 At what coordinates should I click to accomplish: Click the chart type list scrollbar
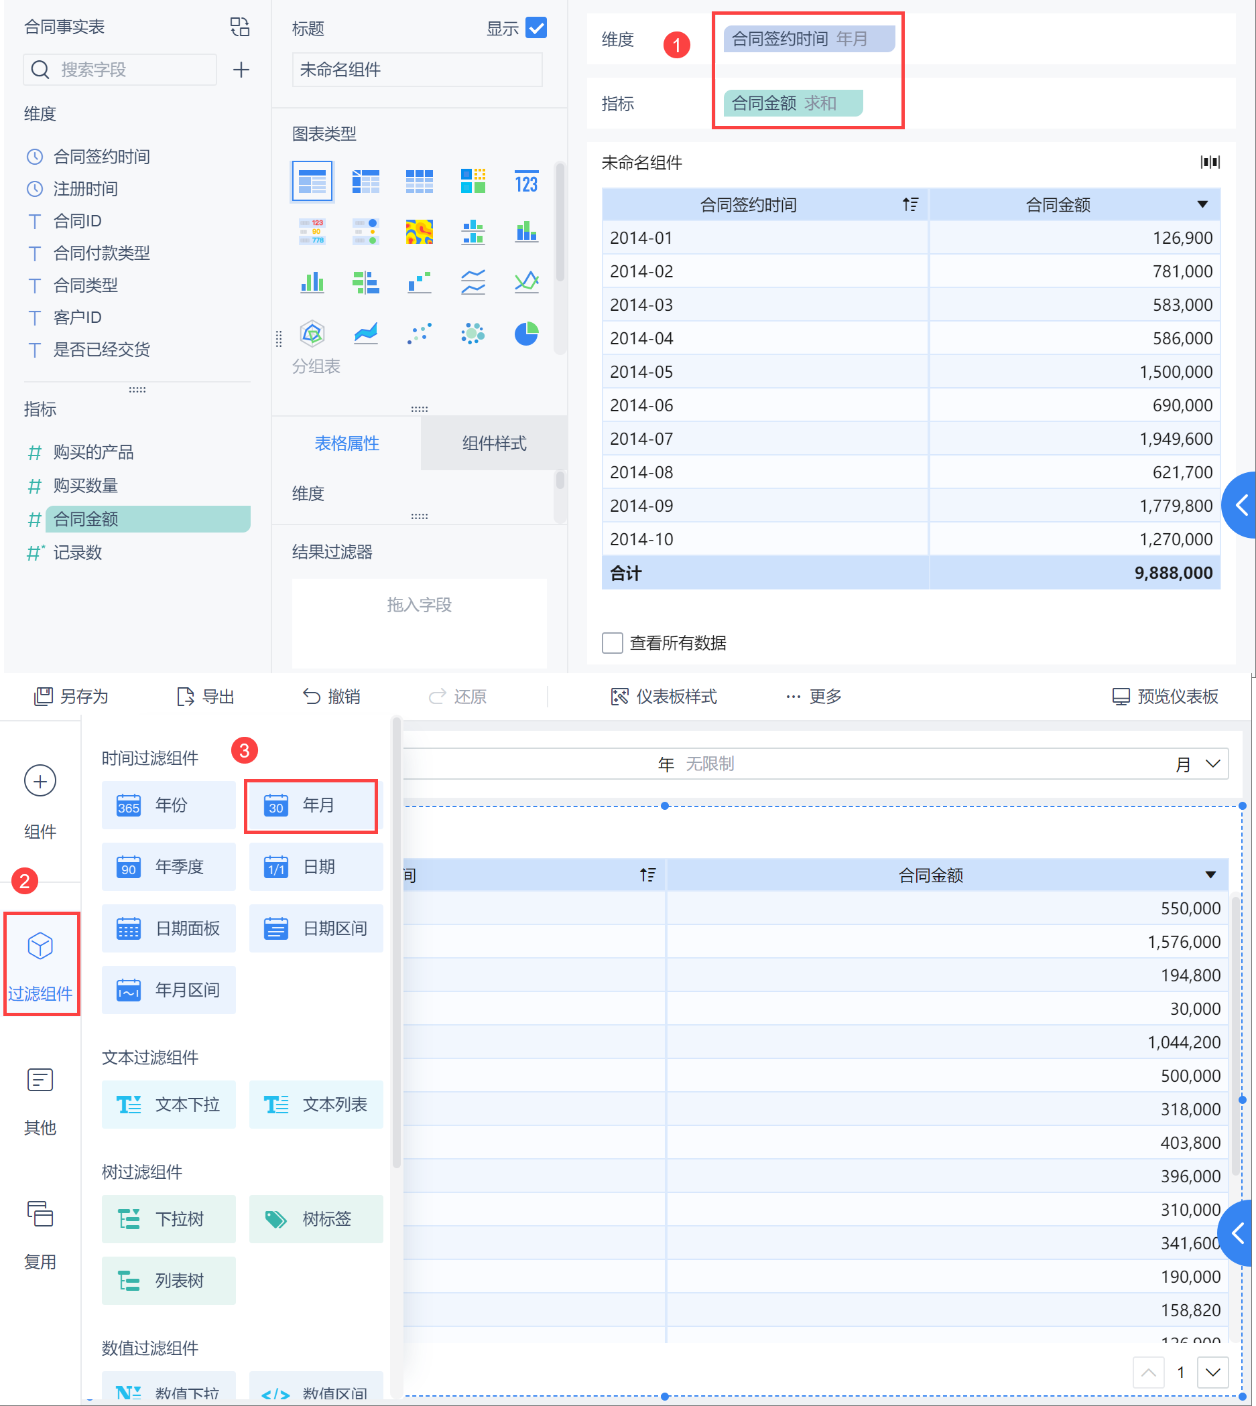pyautogui.click(x=560, y=222)
